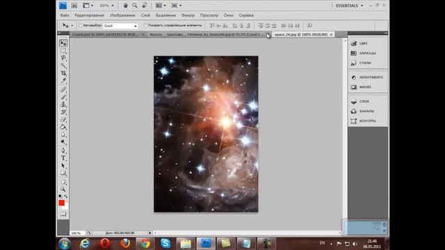445x250 pixels.
Task: Select the Eraser tool
Action: point(63,119)
